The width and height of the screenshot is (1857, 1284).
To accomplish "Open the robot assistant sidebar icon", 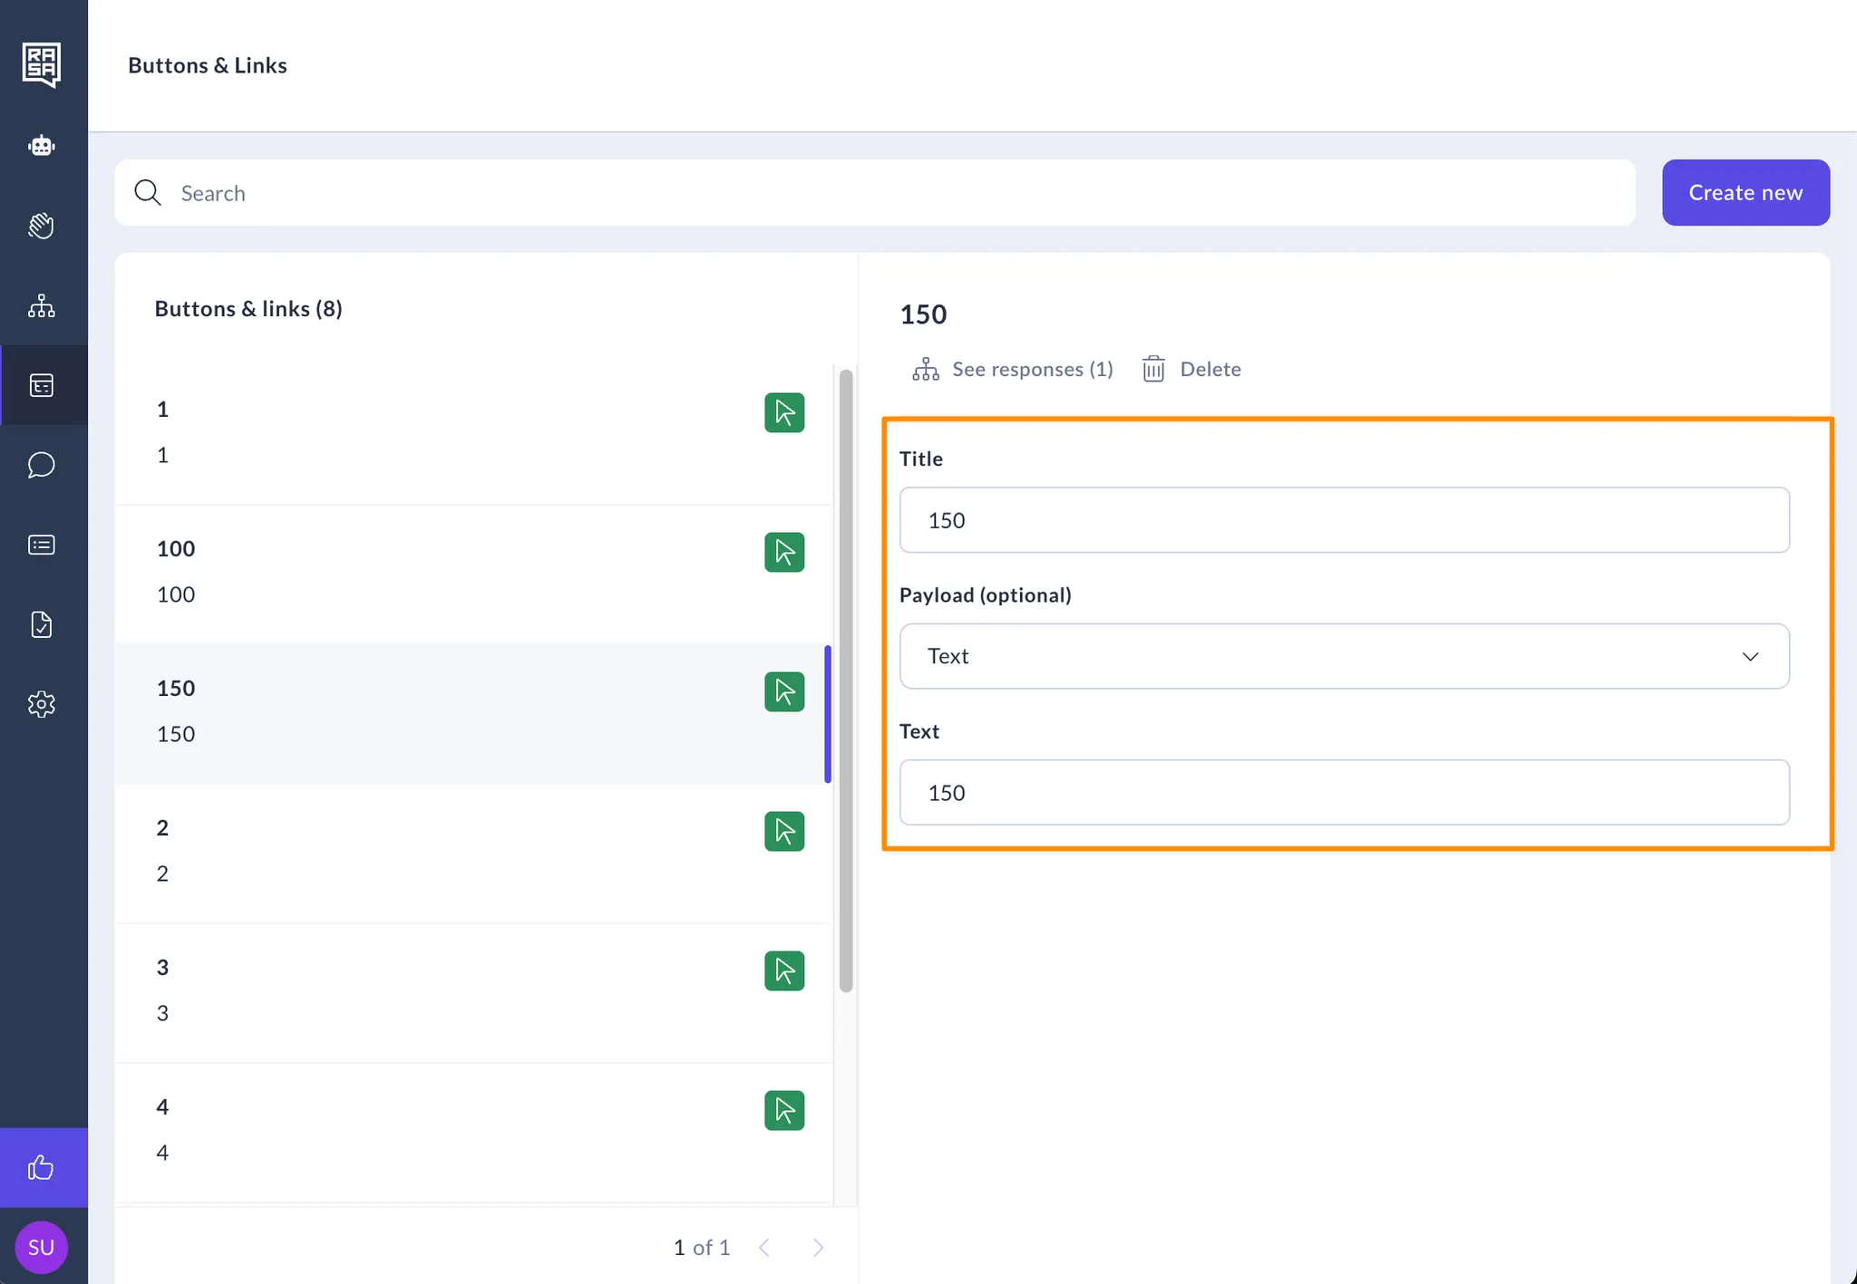I will point(42,146).
